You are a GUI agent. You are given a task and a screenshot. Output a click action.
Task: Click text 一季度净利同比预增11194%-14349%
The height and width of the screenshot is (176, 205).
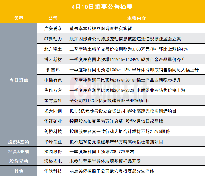(x=104, y=59)
